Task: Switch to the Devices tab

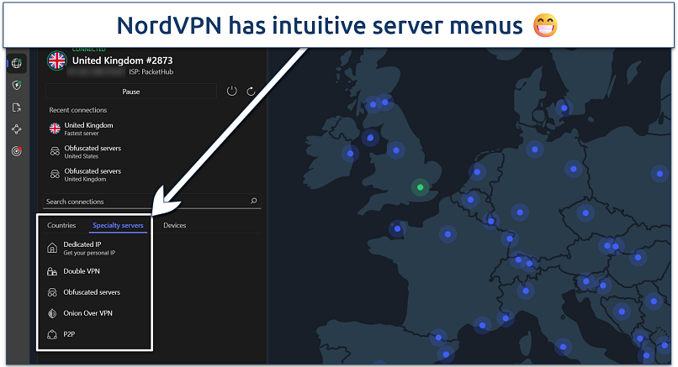Action: point(175,225)
